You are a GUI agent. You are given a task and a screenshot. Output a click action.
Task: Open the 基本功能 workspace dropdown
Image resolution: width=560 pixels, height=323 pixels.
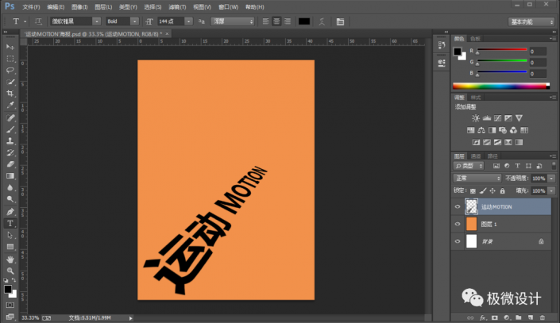pos(531,21)
